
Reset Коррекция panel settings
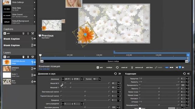pos(184,74)
